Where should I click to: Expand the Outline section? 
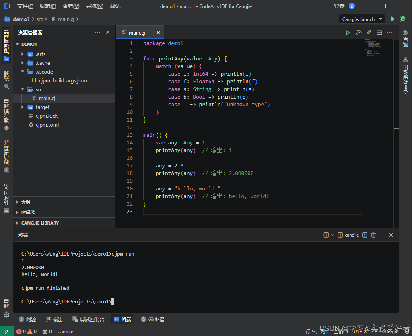coord(64,202)
